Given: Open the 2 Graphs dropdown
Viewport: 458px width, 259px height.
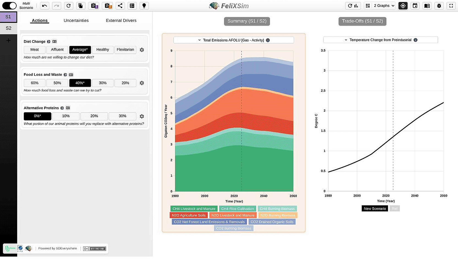Looking at the screenshot, I should pos(384,6).
